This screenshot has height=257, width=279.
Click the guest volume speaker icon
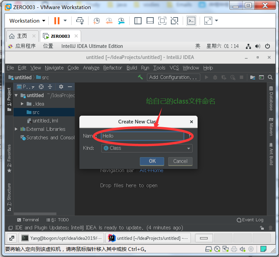tap(258, 46)
